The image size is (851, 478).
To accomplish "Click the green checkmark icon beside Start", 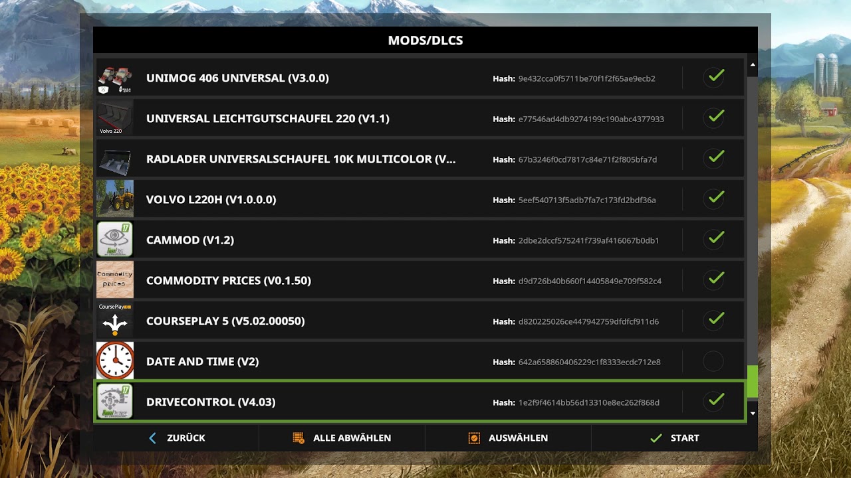I will (x=656, y=438).
